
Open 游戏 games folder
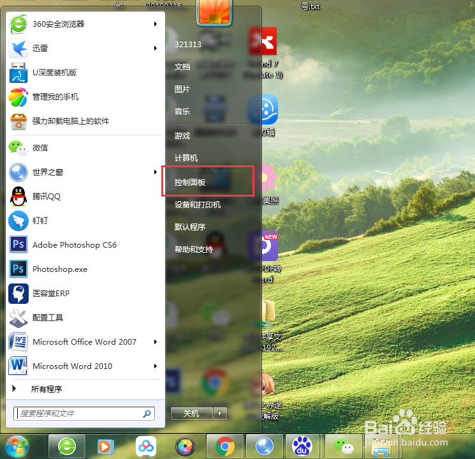tap(182, 135)
